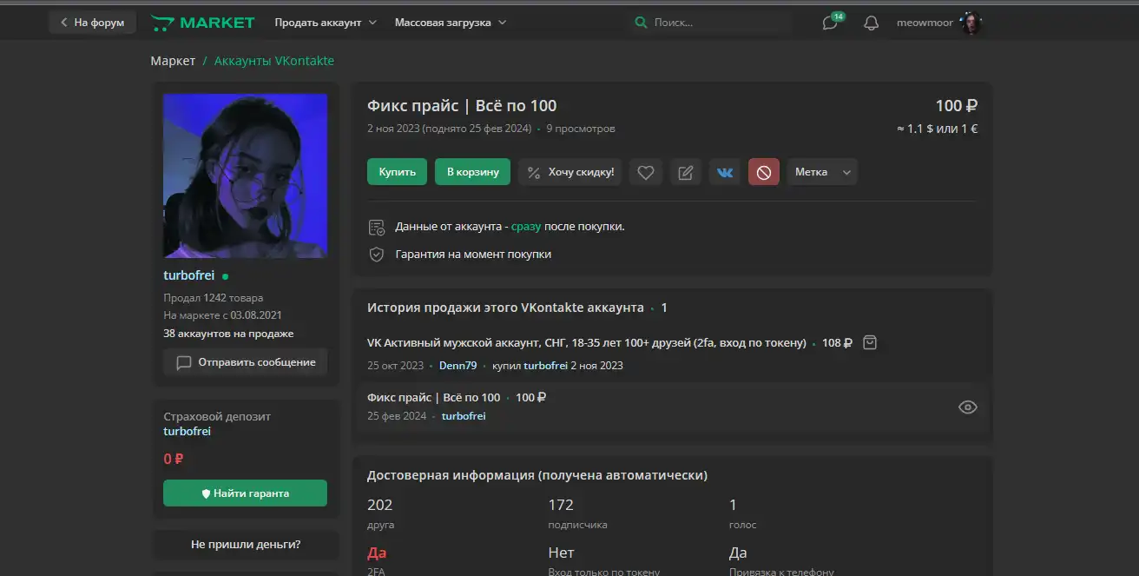Focus the Поиск search field

click(712, 23)
